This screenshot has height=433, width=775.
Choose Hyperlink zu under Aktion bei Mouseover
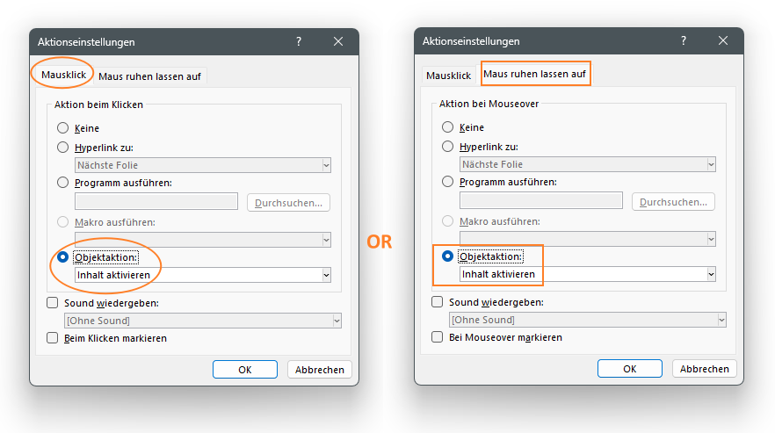click(448, 147)
